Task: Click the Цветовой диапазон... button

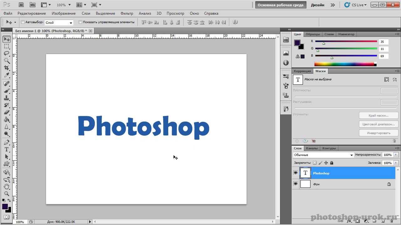Action: tap(378, 124)
